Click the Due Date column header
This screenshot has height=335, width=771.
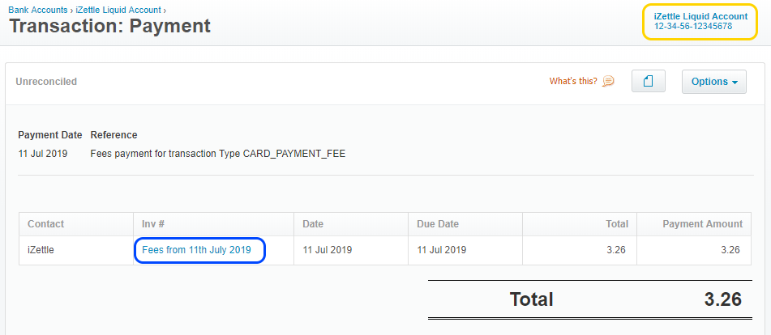coord(438,224)
